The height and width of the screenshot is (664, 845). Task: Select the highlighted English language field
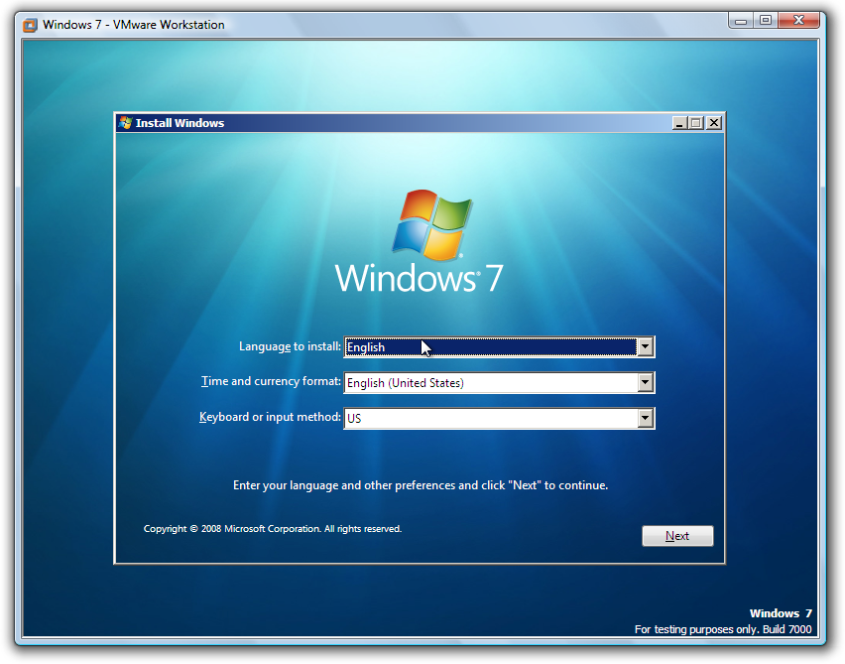click(x=490, y=346)
